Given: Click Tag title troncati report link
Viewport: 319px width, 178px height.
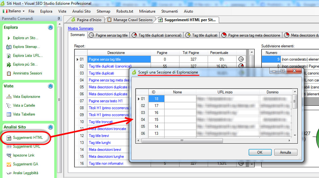Looking at the screenshot, I should coord(101,122).
